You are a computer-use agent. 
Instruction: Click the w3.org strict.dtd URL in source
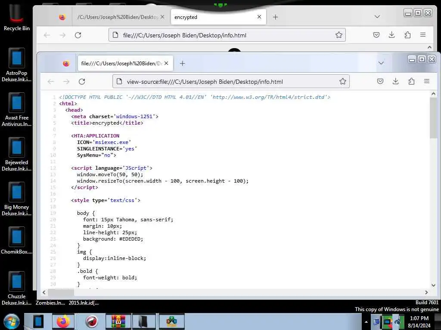[270, 97]
